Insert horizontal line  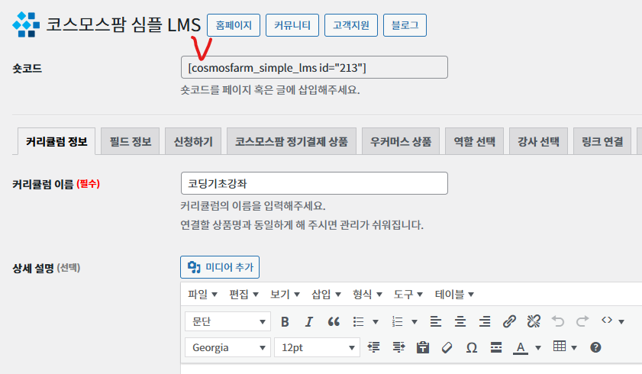[x=496, y=347]
